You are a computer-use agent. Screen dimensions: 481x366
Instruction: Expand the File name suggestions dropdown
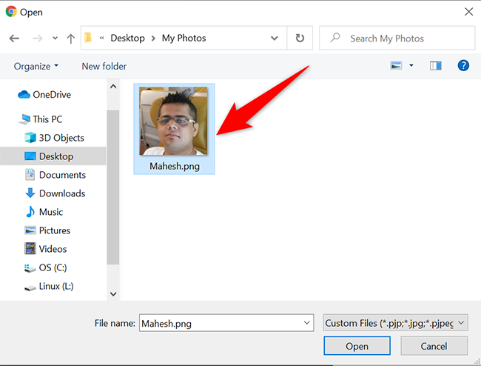pos(307,323)
